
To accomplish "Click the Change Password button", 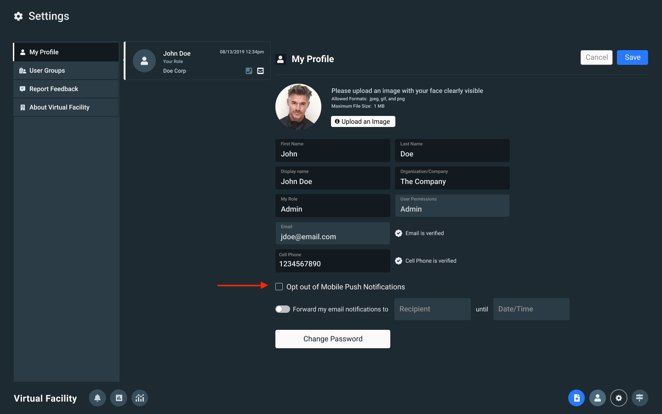I will (x=333, y=339).
